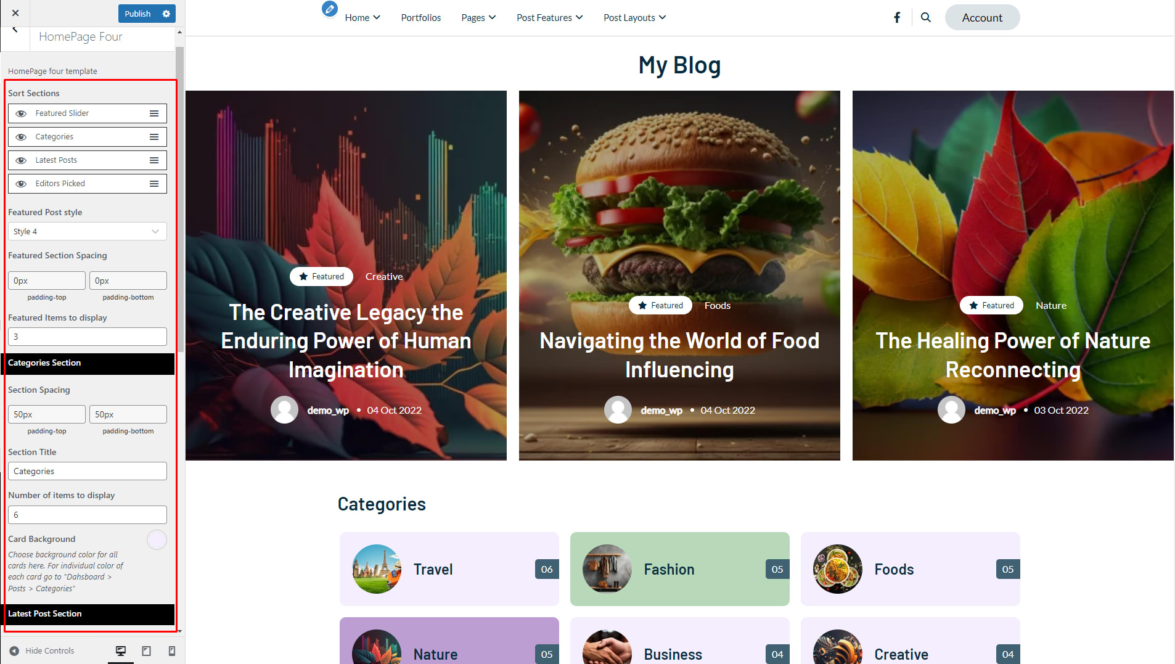
Task: Toggle visibility of Featured Slider section
Action: click(x=21, y=113)
